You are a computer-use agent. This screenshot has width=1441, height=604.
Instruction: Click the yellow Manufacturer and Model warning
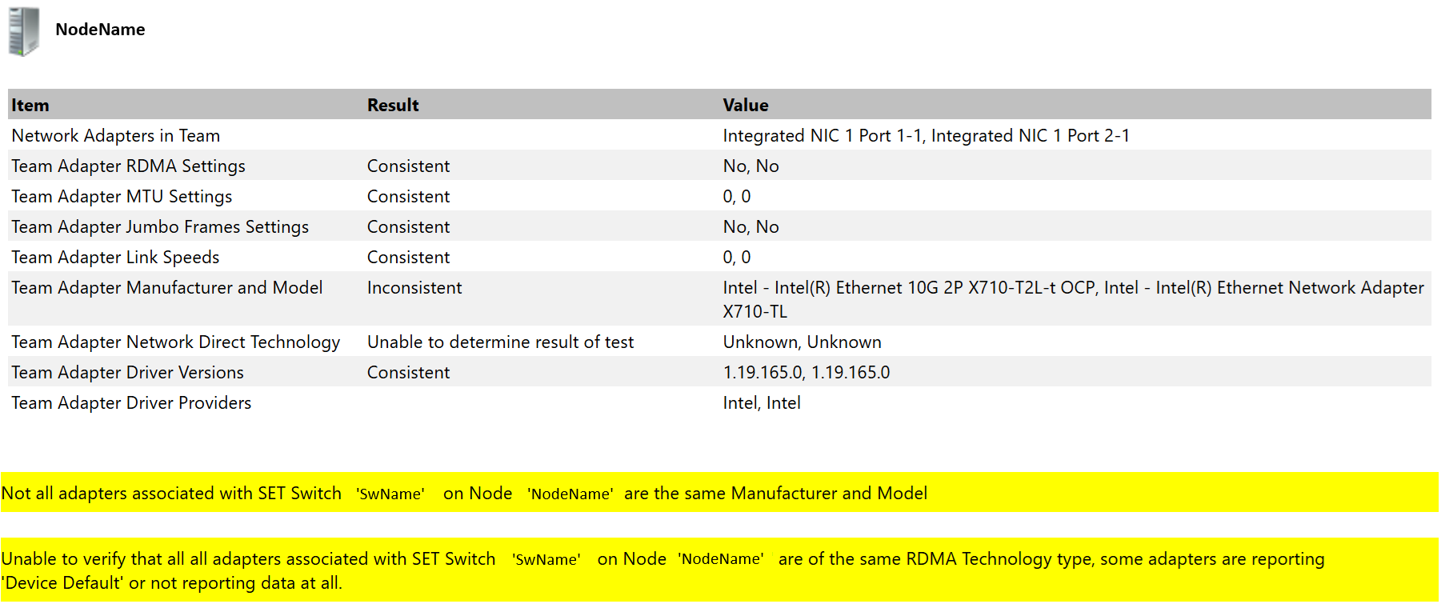(x=464, y=493)
